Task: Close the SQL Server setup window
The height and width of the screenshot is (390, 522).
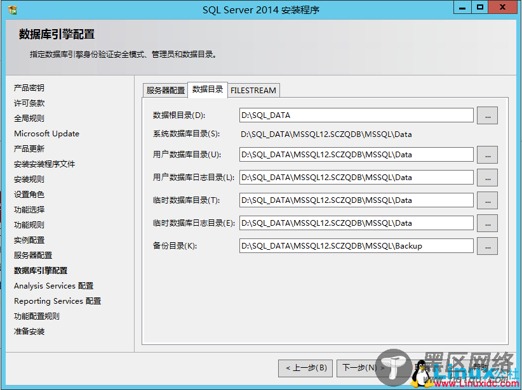Action: (x=503, y=8)
